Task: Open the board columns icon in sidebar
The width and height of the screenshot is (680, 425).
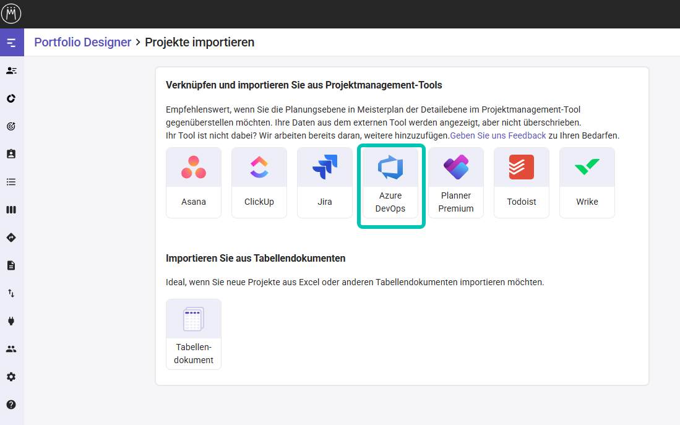Action: pyautogui.click(x=11, y=210)
